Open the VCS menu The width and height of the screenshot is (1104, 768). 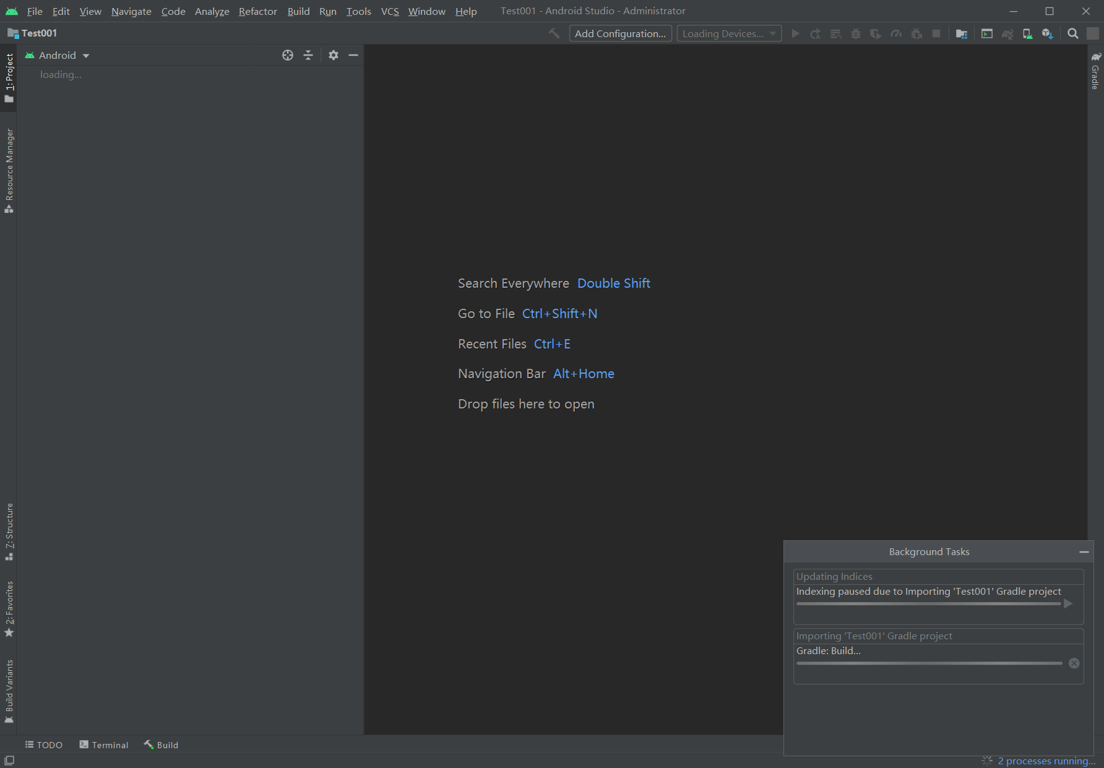coord(390,11)
